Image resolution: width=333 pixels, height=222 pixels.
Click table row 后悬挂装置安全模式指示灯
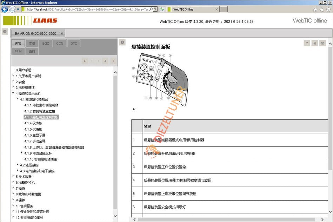[x=230, y=207]
